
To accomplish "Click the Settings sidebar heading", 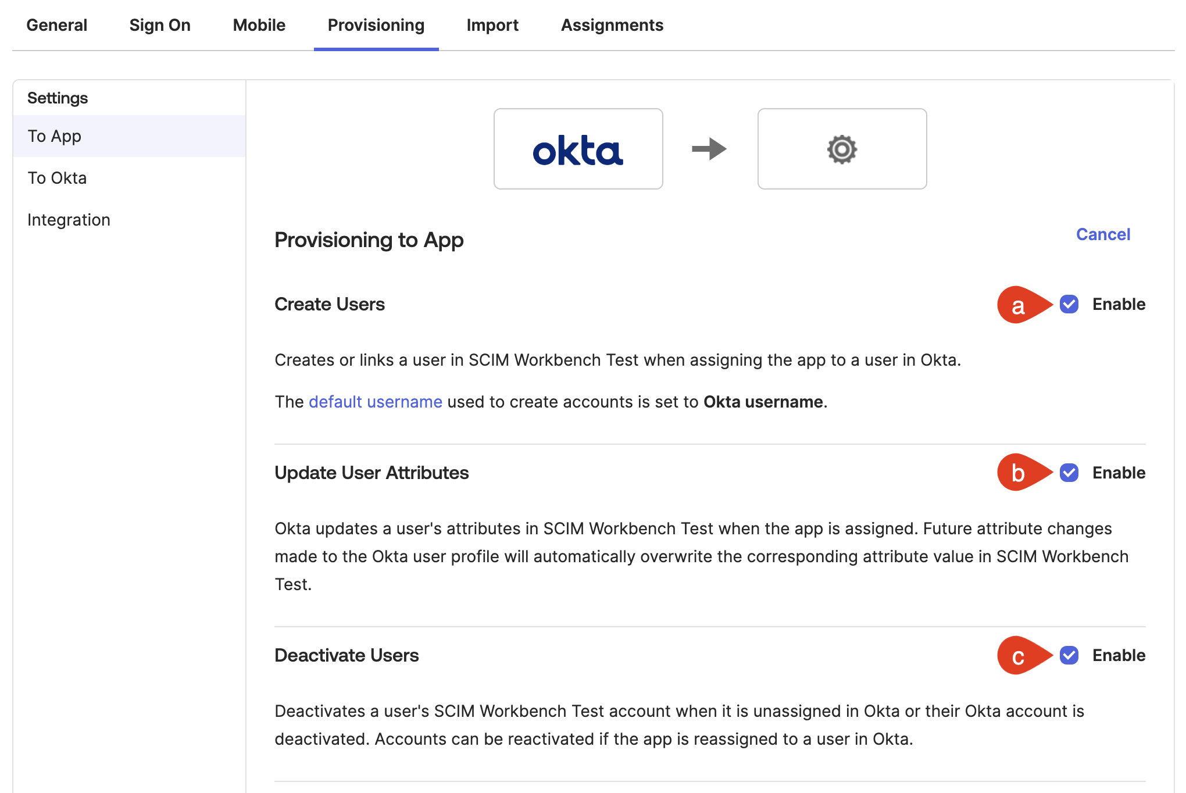I will 58,98.
